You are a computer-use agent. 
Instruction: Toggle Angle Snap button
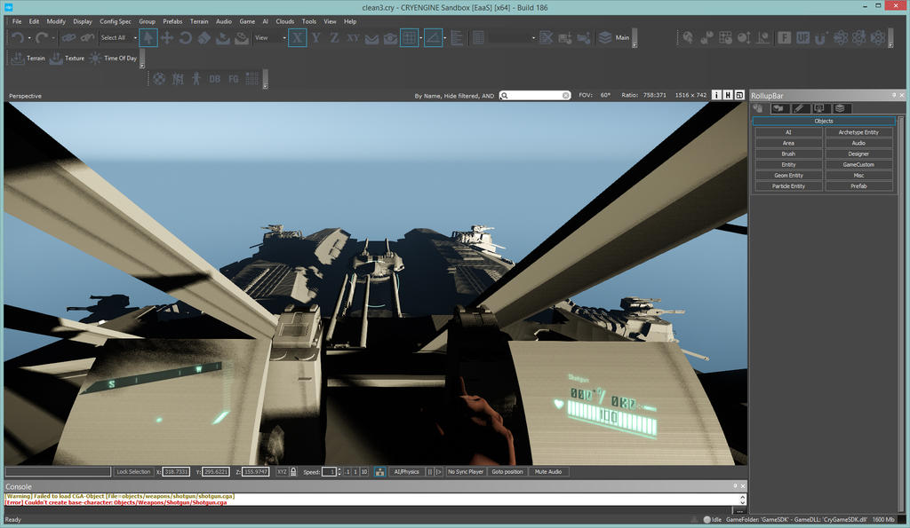[433, 38]
